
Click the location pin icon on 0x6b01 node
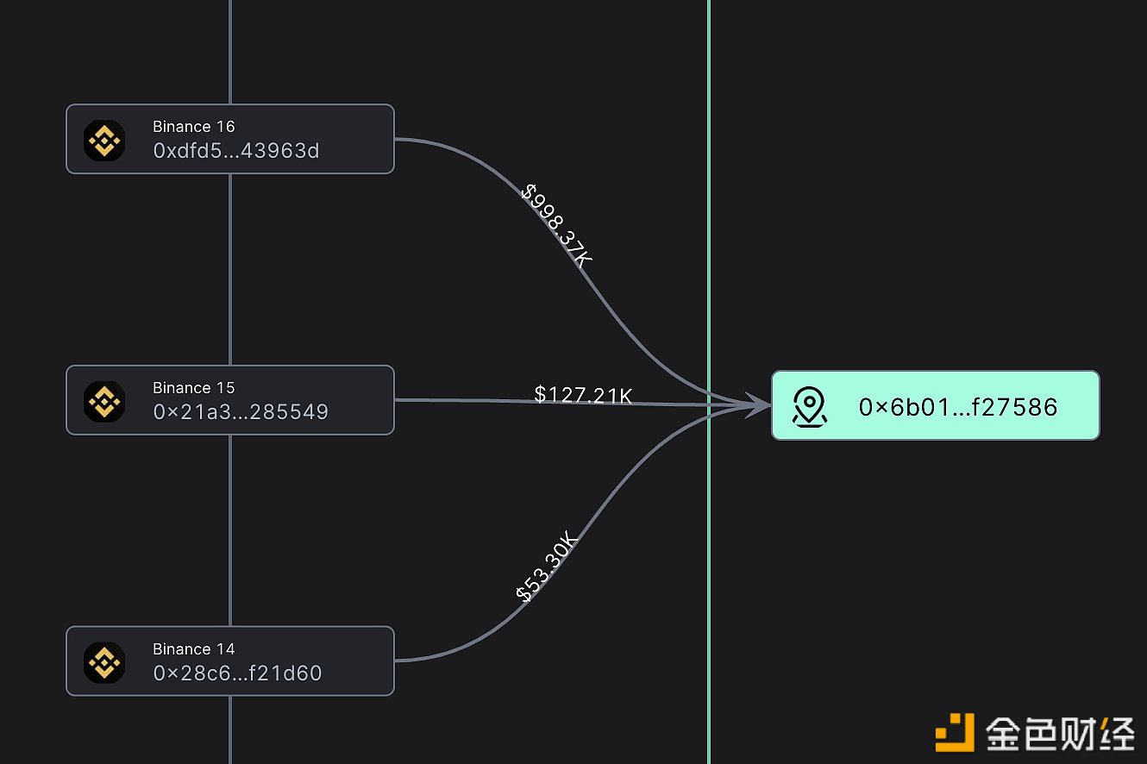coord(809,406)
